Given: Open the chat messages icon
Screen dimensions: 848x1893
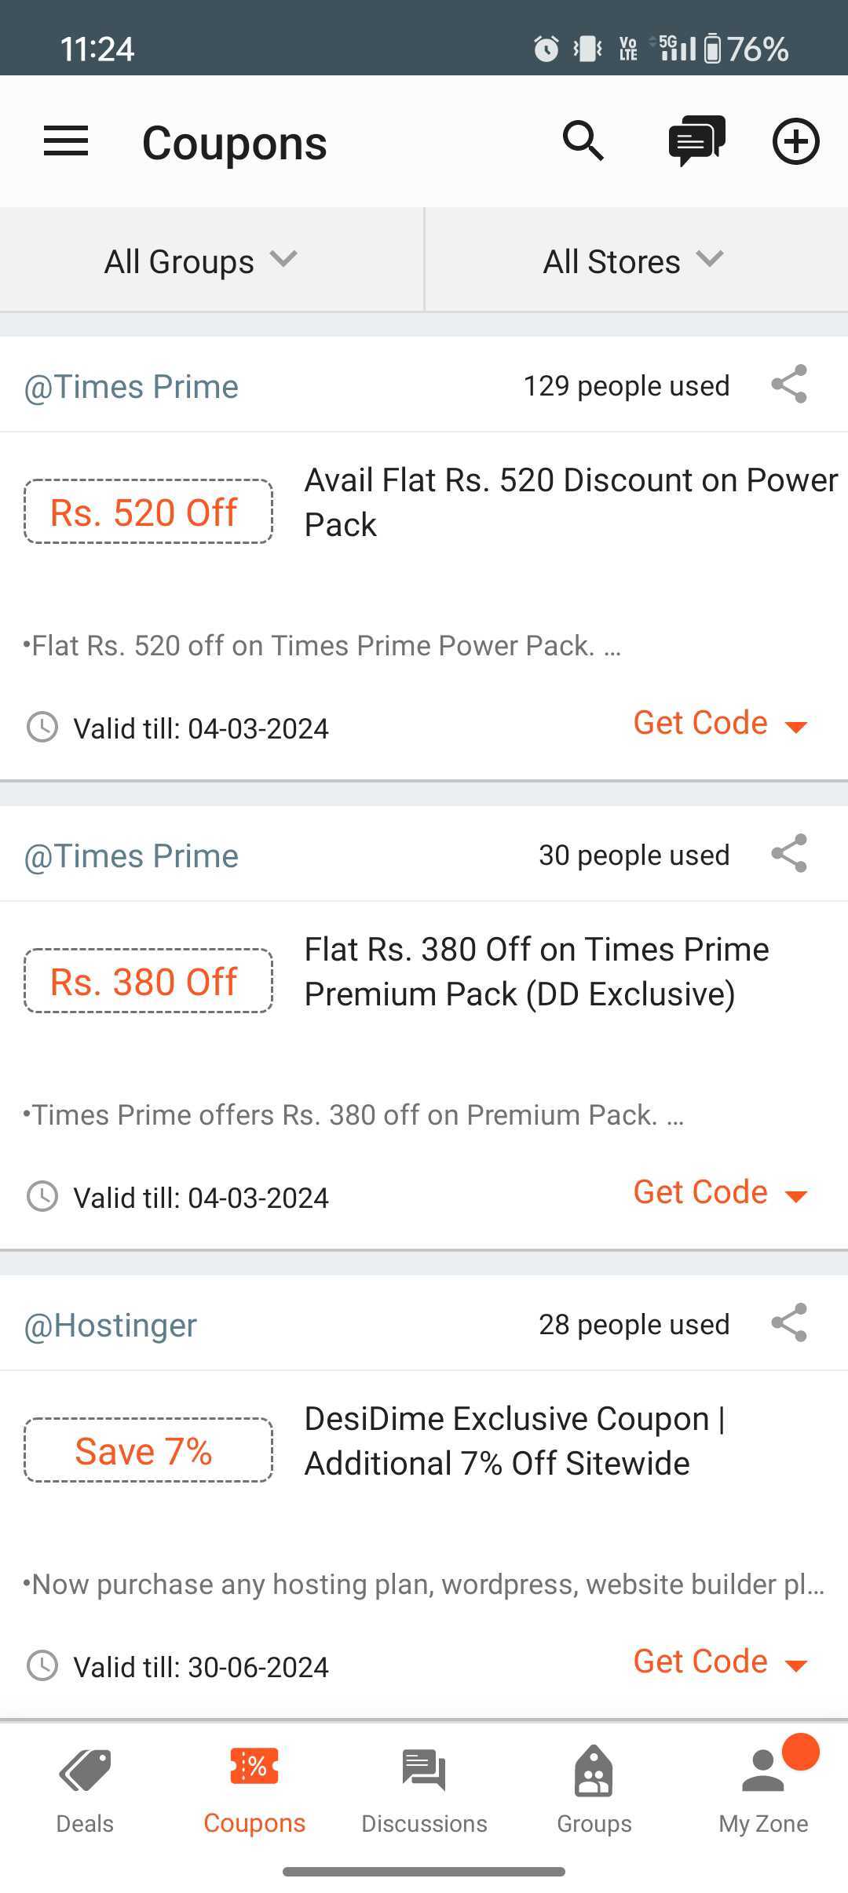Looking at the screenshot, I should pyautogui.click(x=696, y=141).
